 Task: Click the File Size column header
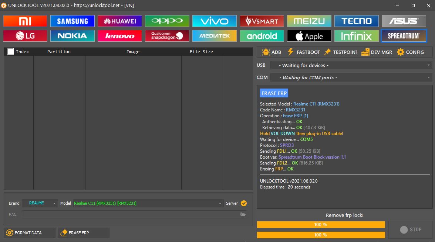point(201,51)
